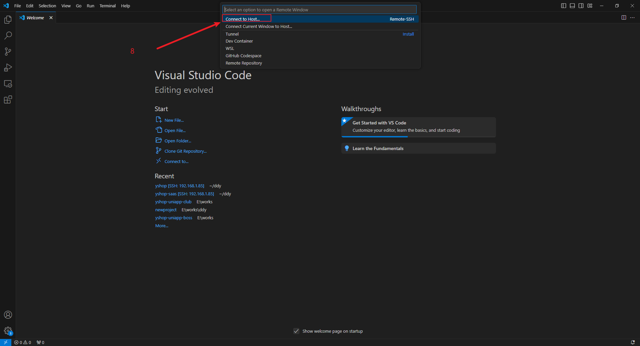Screen dimensions: 640x346
Task: Select the GitHub Codespace option
Action: coord(320,56)
